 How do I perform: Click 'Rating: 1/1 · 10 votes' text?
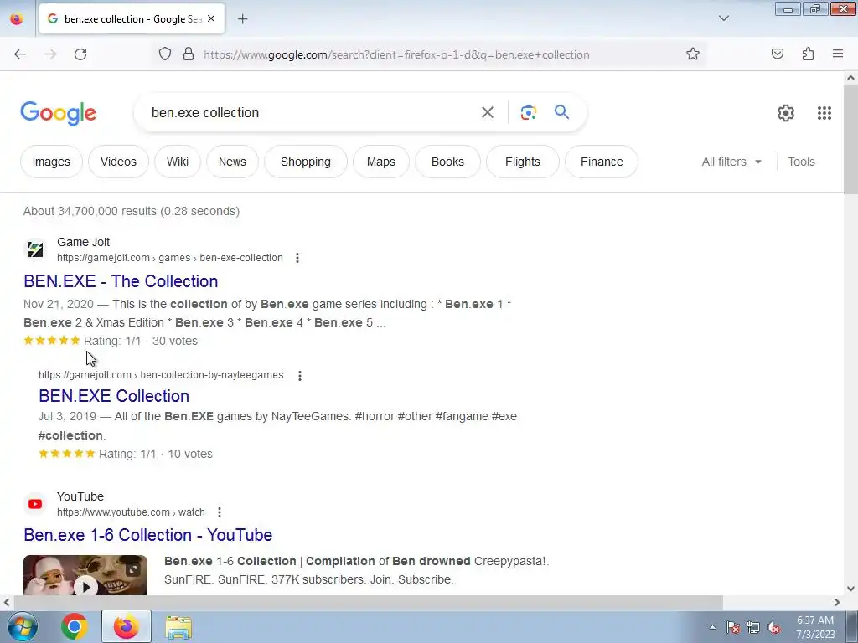pyautogui.click(x=156, y=454)
